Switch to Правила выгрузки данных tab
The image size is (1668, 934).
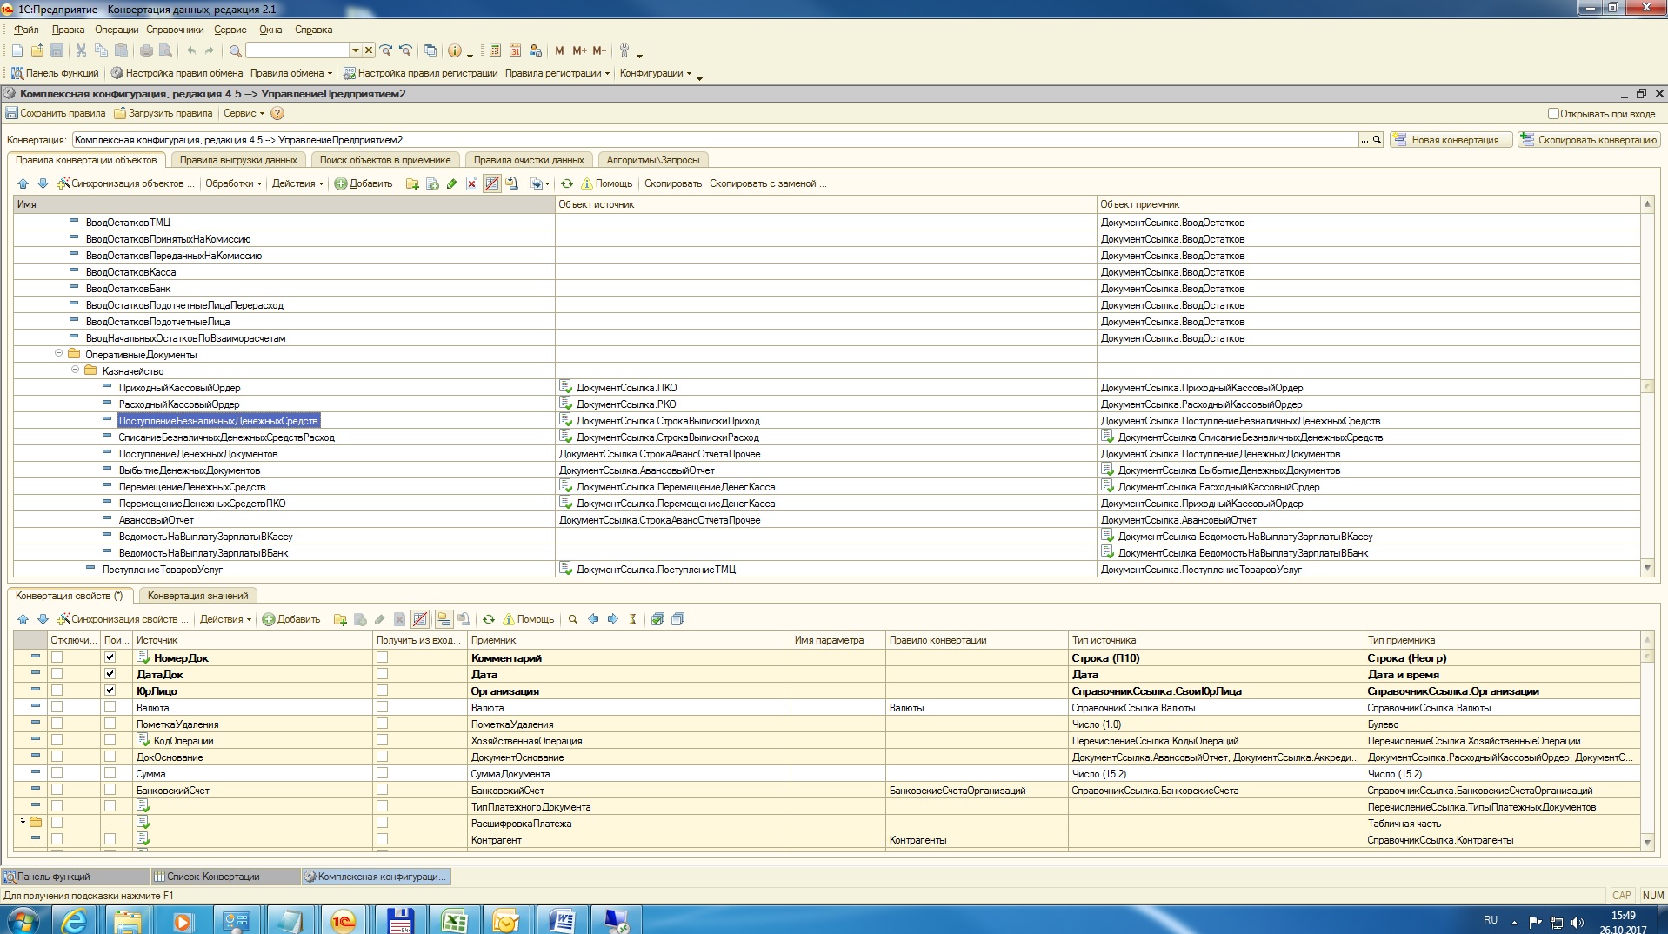point(238,160)
